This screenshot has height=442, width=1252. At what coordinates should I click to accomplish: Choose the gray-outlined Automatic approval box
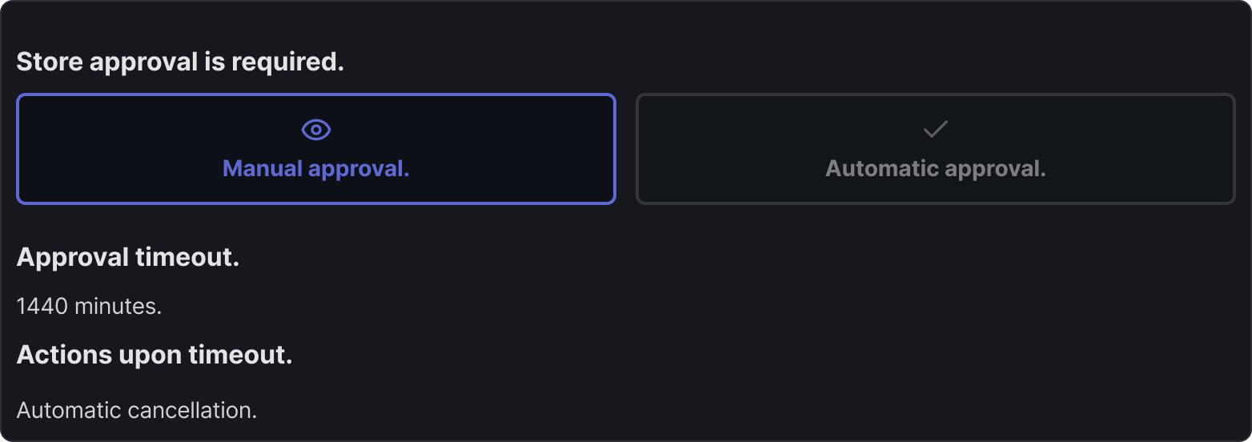click(x=935, y=149)
